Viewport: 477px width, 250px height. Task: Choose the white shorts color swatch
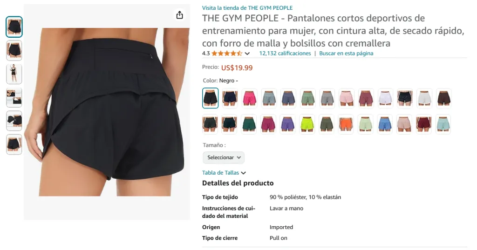pos(385,98)
